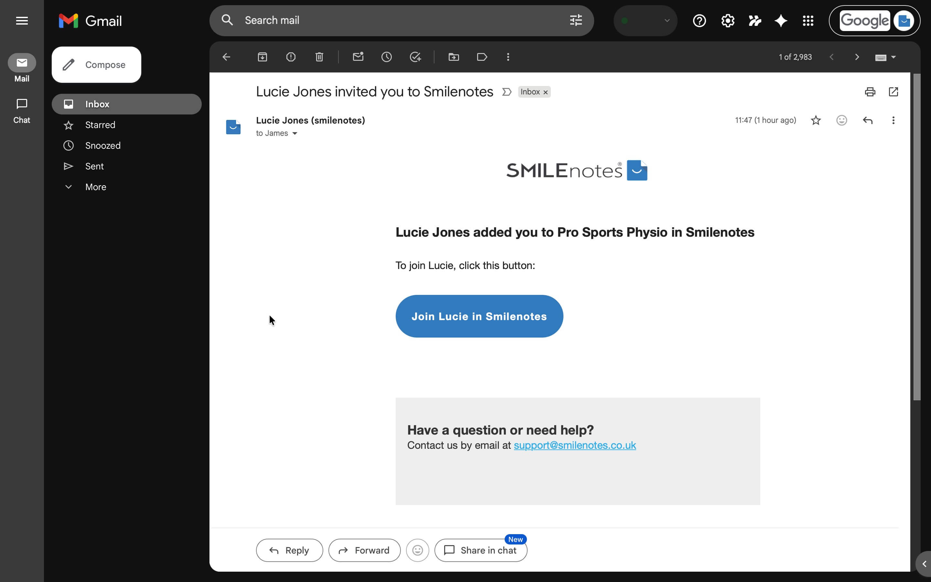The width and height of the screenshot is (931, 582).
Task: Add an emoji reaction to the message
Action: click(x=841, y=120)
